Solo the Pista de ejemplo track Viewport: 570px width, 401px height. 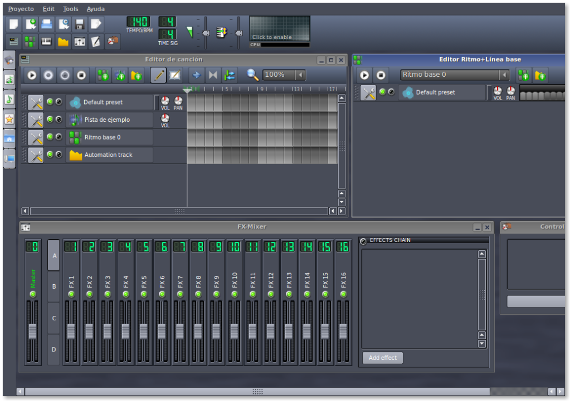coord(59,119)
